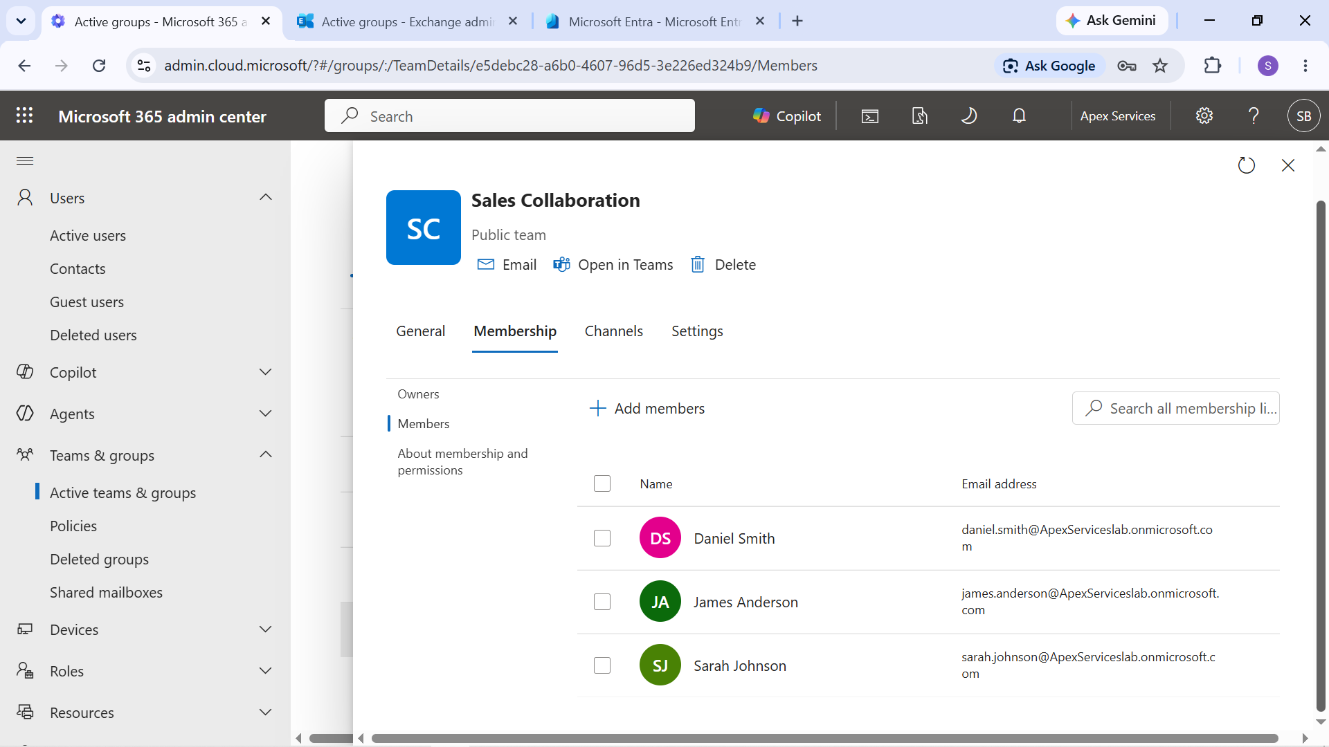Image resolution: width=1329 pixels, height=747 pixels.
Task: Click the Search all membership lists field
Action: [1175, 408]
